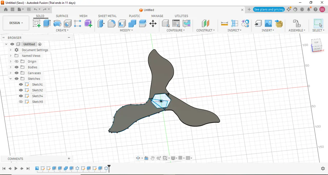Switch to the SHEET METAL tab

pos(107,16)
